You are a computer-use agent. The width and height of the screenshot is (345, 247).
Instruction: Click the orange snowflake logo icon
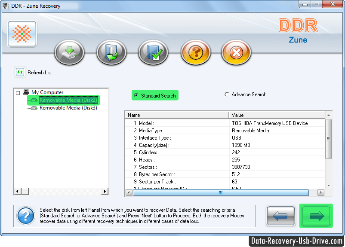coord(22,34)
